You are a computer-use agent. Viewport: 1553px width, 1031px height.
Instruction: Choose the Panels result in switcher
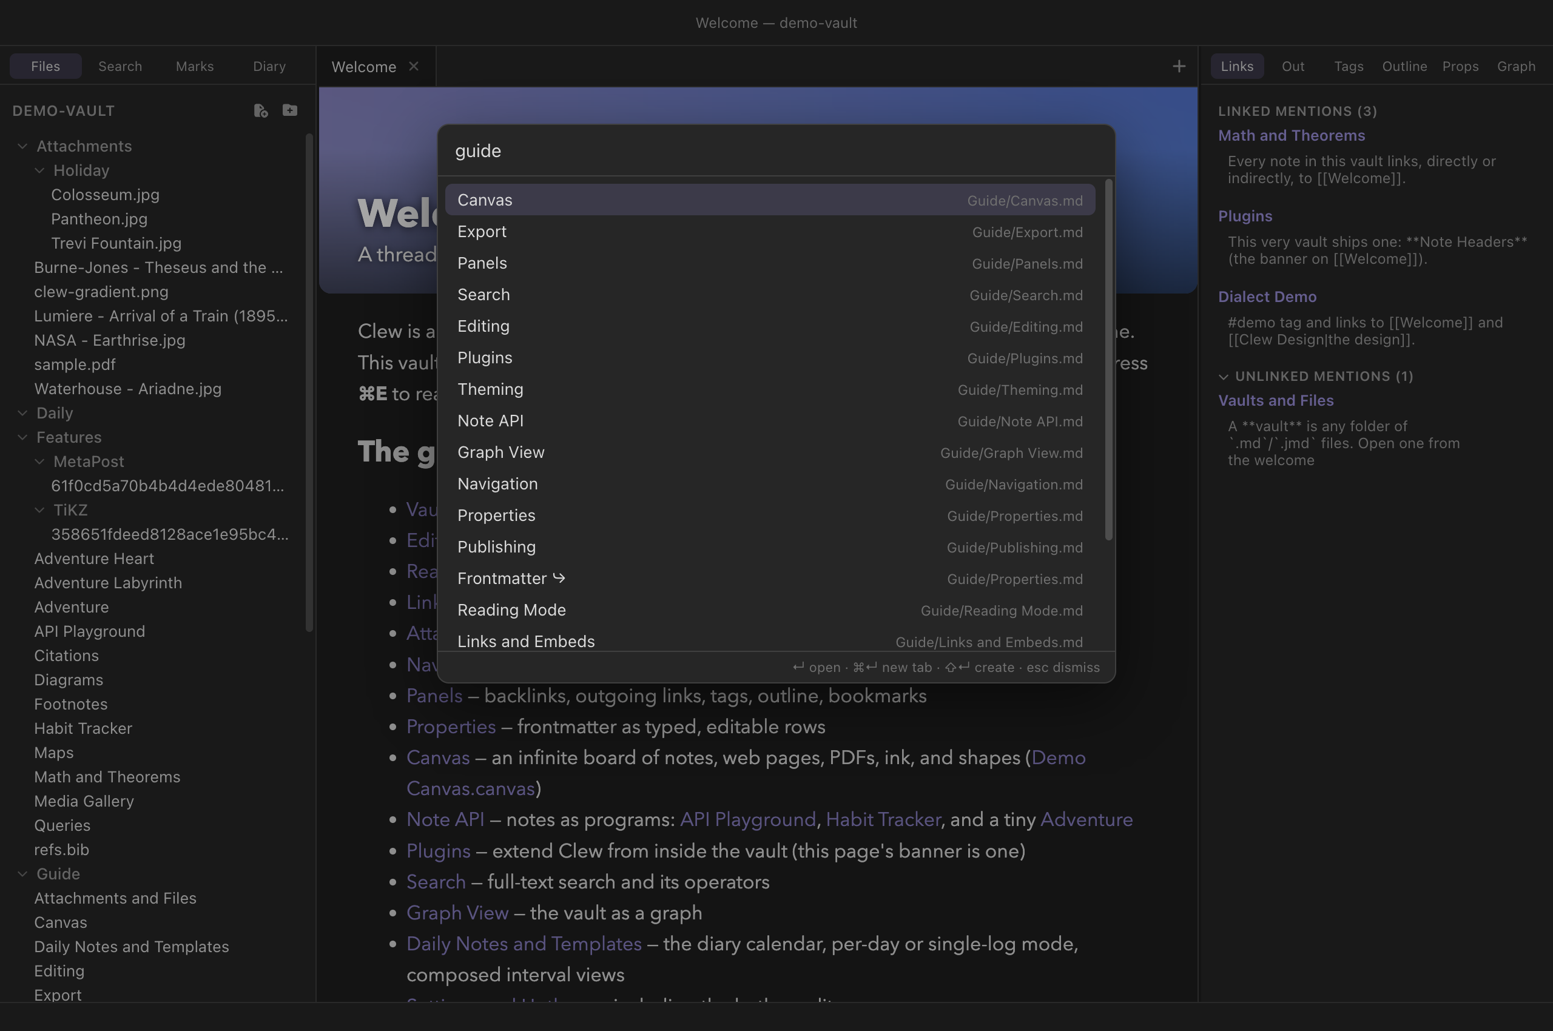770,263
